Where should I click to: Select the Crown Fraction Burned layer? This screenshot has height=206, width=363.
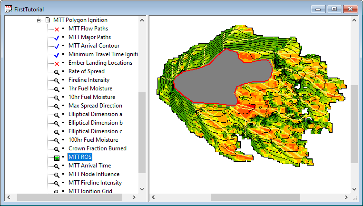[97, 148]
